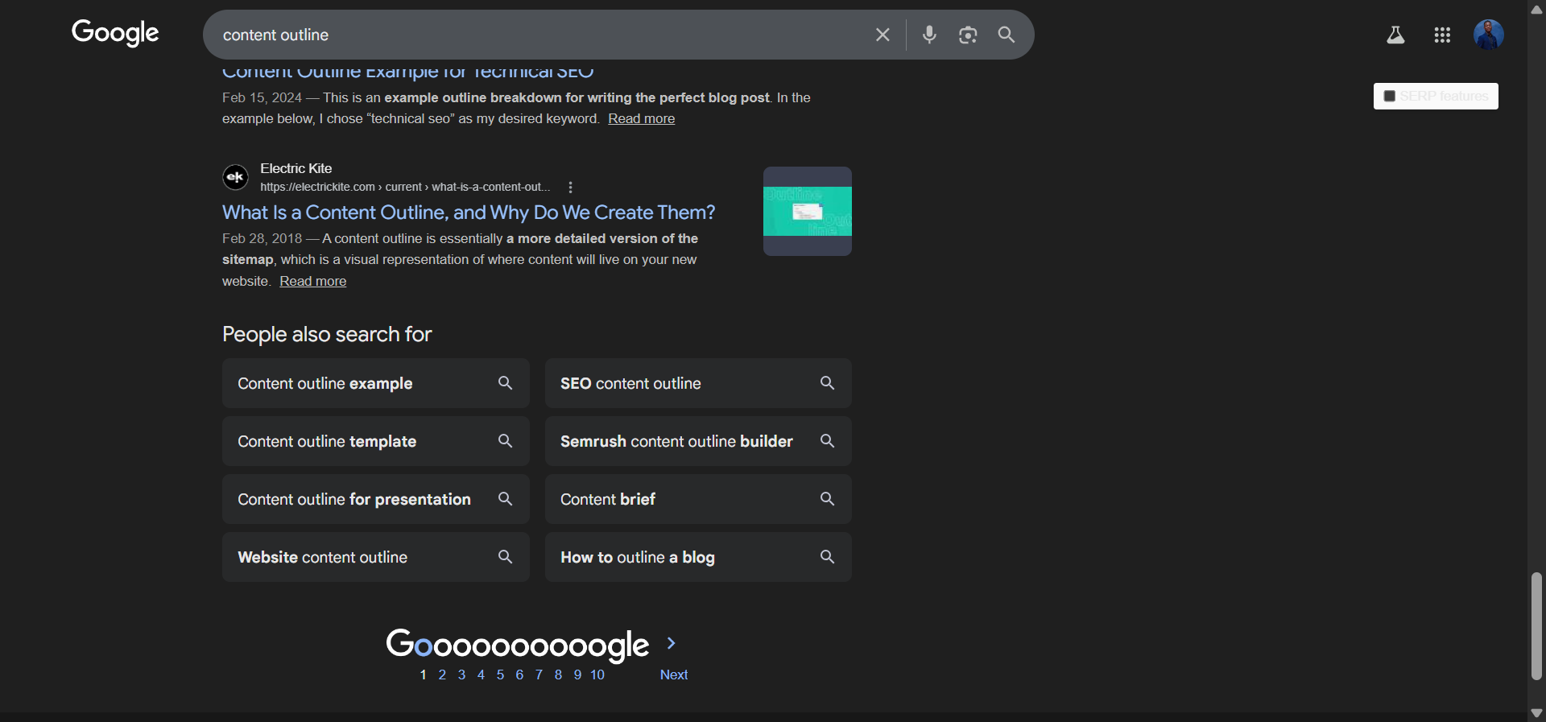Open the Google account profile avatar
1546x722 pixels.
tap(1489, 35)
